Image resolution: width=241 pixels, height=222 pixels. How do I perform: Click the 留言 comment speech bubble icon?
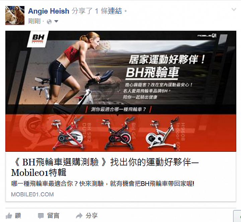pyautogui.click(x=41, y=216)
